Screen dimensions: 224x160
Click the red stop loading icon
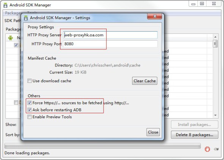(x=207, y=149)
